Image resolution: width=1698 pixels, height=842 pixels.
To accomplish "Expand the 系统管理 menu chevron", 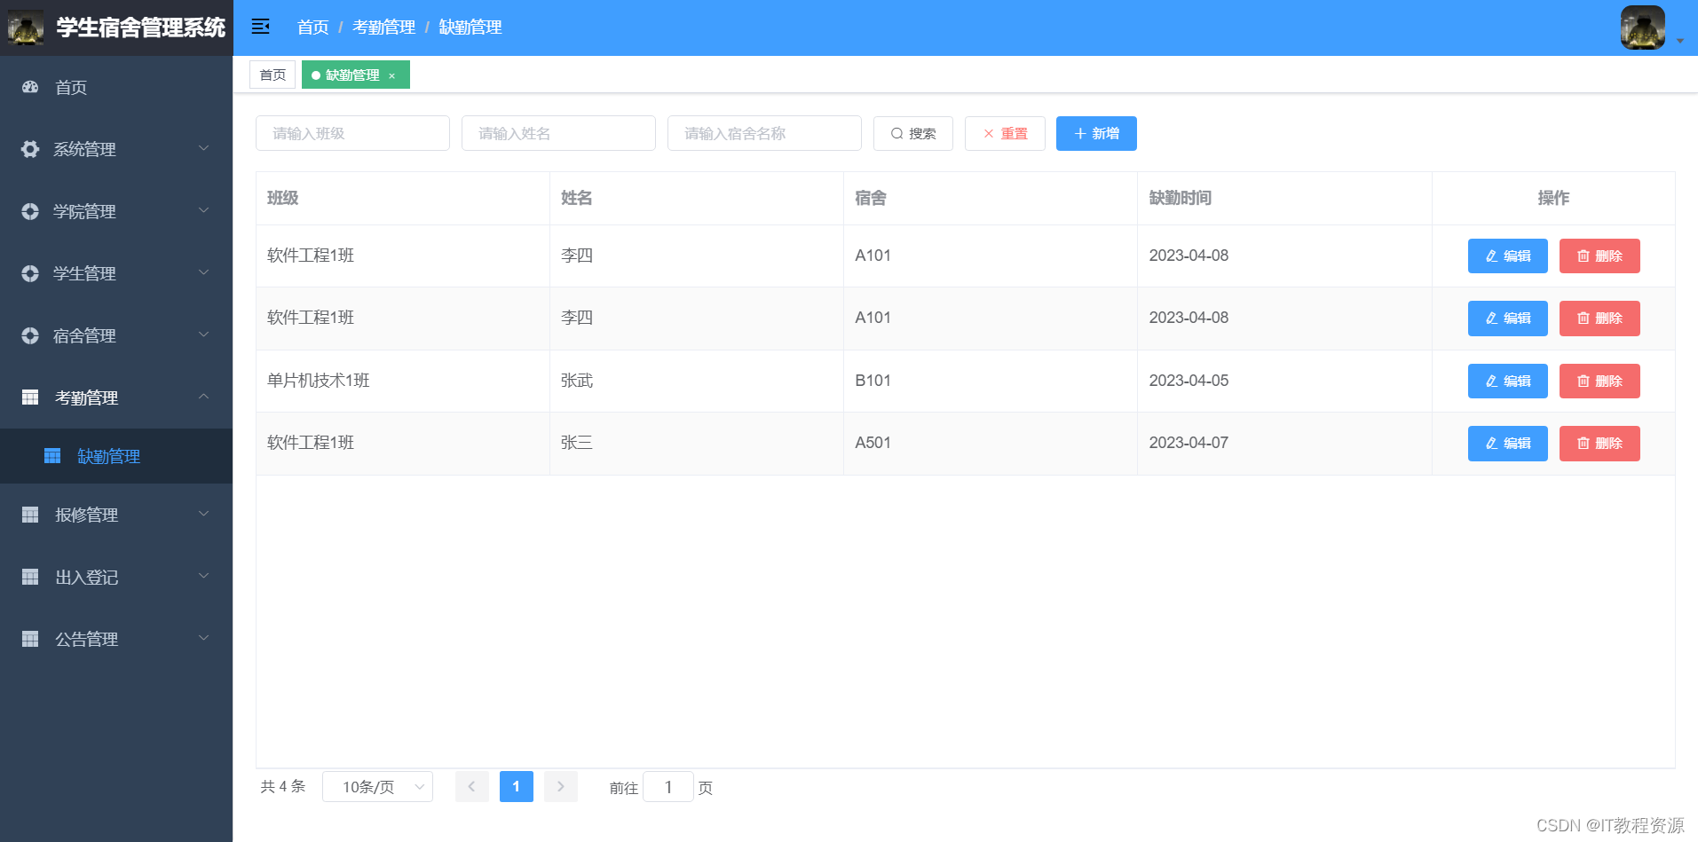I will point(203,148).
